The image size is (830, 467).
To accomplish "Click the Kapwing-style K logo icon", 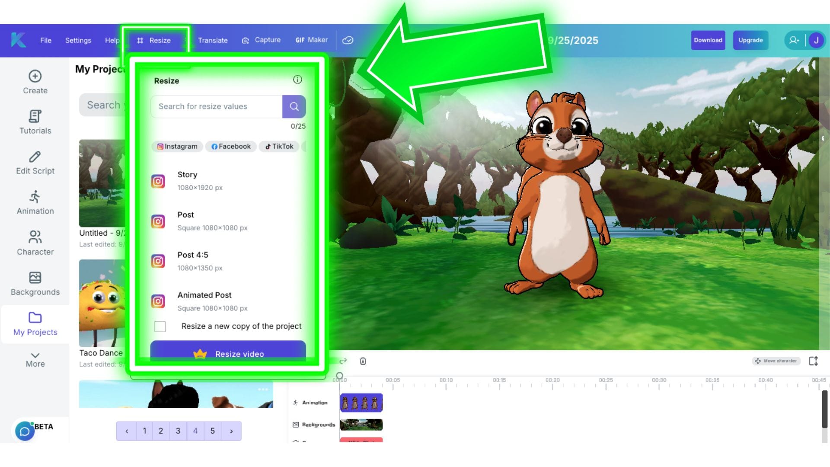I will tap(18, 40).
